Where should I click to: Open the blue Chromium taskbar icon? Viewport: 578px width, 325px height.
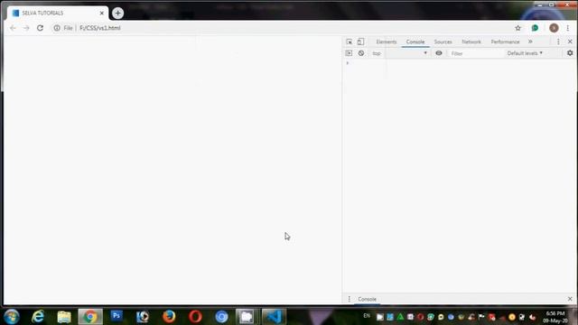click(221, 317)
